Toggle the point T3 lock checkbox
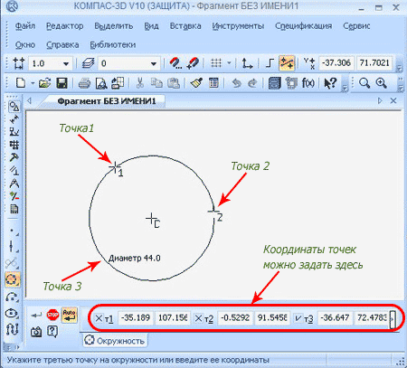Viewport: 407px width, 368px height. [x=298, y=318]
